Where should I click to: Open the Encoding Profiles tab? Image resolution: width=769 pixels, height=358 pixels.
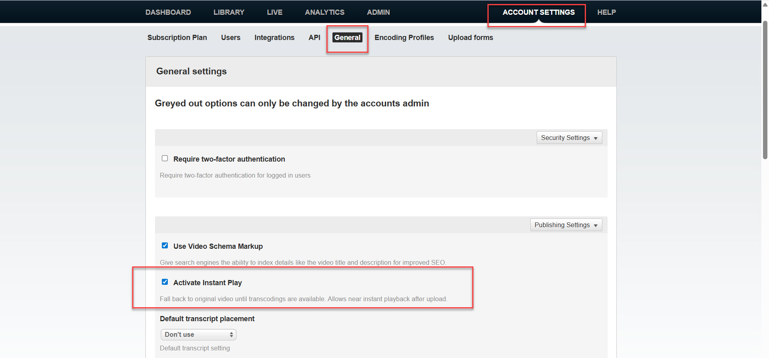[404, 38]
